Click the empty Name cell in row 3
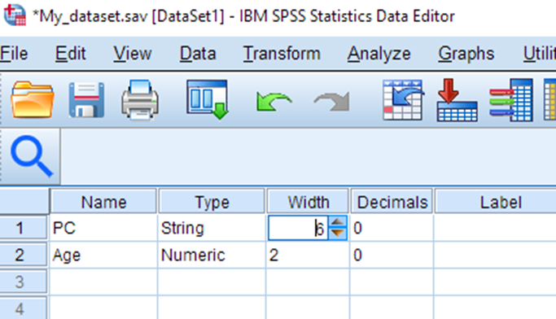The image size is (556, 319). click(x=103, y=282)
